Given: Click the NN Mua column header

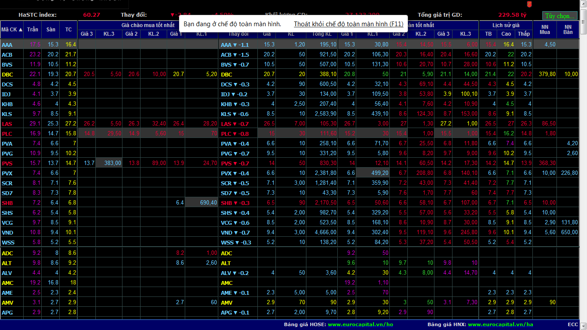Looking at the screenshot, I should [x=545, y=30].
